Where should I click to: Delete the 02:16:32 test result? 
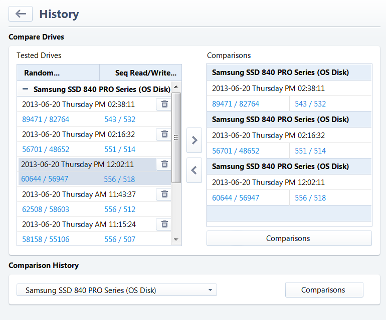(x=164, y=134)
